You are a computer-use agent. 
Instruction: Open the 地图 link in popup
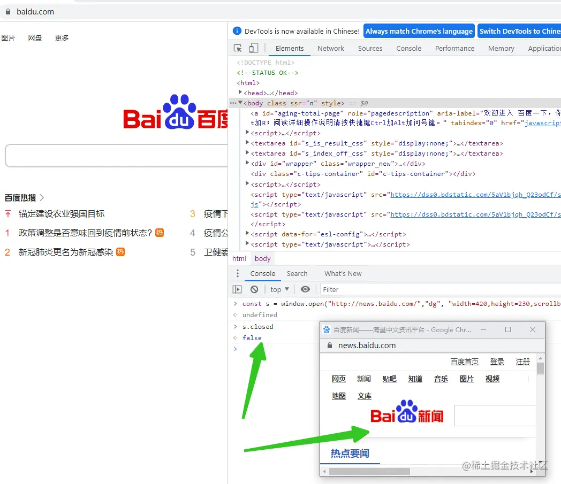[338, 396]
